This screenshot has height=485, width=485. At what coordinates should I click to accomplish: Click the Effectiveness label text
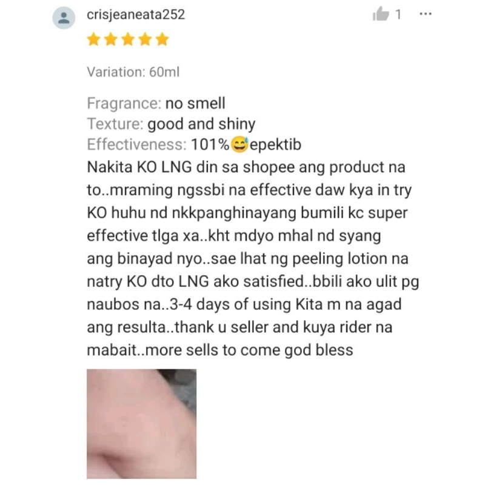[137, 144]
